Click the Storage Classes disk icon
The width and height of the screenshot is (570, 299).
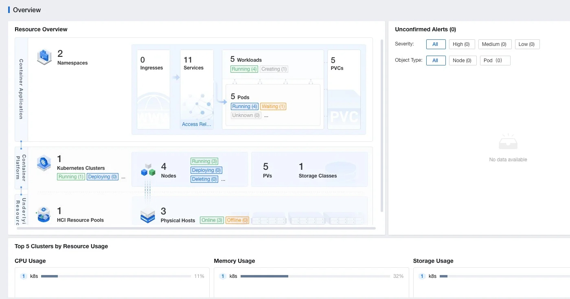[x=340, y=169]
